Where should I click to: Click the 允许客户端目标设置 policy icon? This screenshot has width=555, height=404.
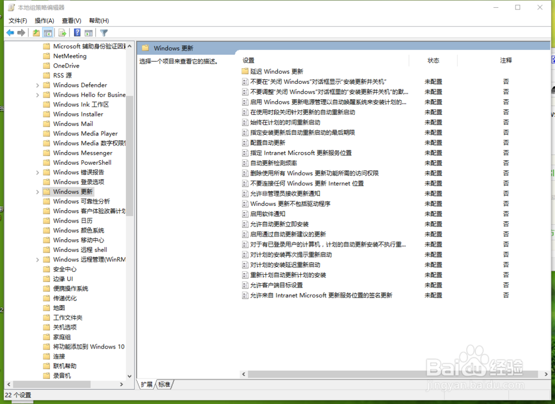coord(245,285)
